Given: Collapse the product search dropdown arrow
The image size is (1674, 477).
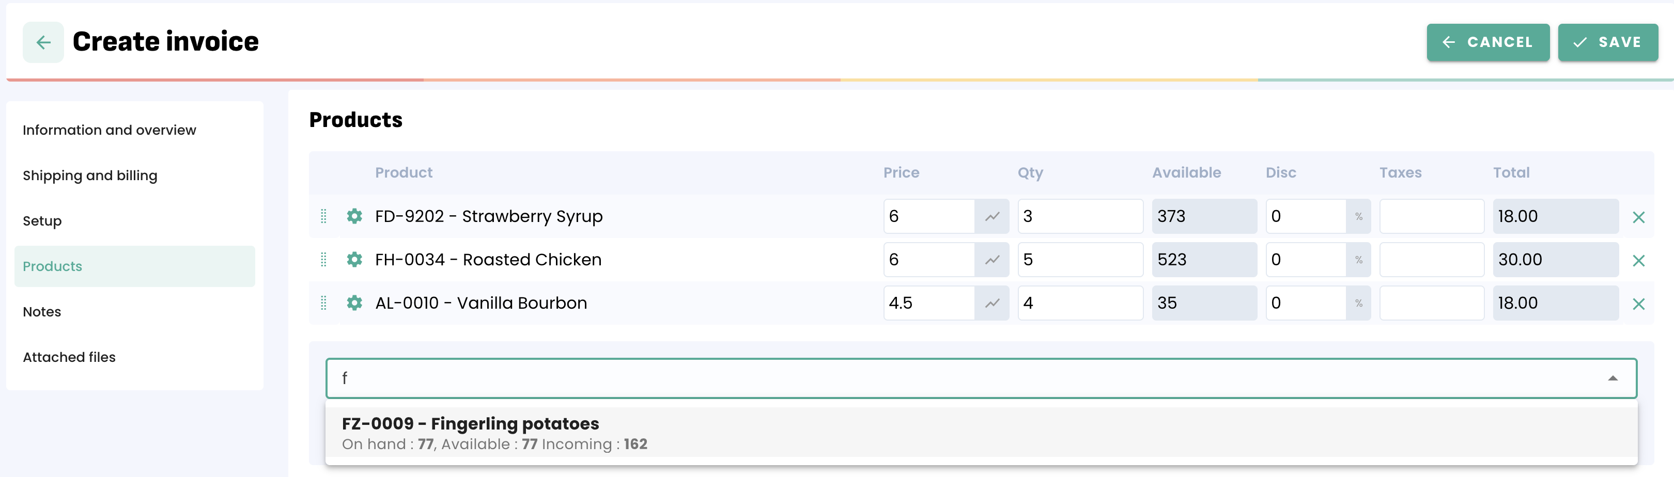Looking at the screenshot, I should 1613,378.
